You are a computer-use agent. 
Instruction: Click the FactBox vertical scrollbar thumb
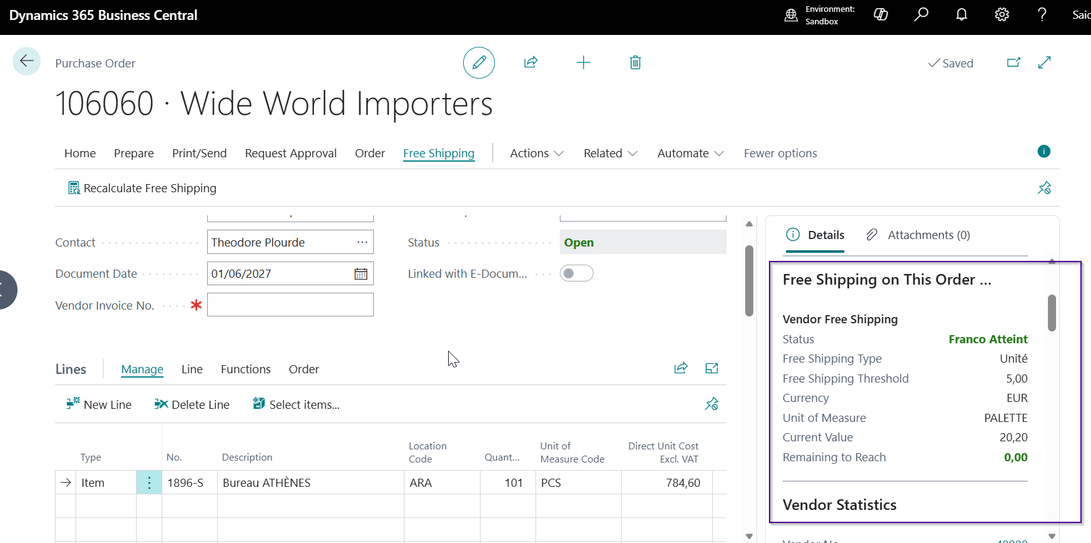pyautogui.click(x=1052, y=313)
